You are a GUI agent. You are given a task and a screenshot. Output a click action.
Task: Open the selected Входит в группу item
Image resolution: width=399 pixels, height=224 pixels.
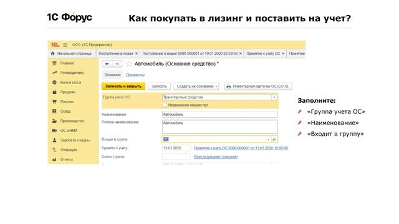274,139
